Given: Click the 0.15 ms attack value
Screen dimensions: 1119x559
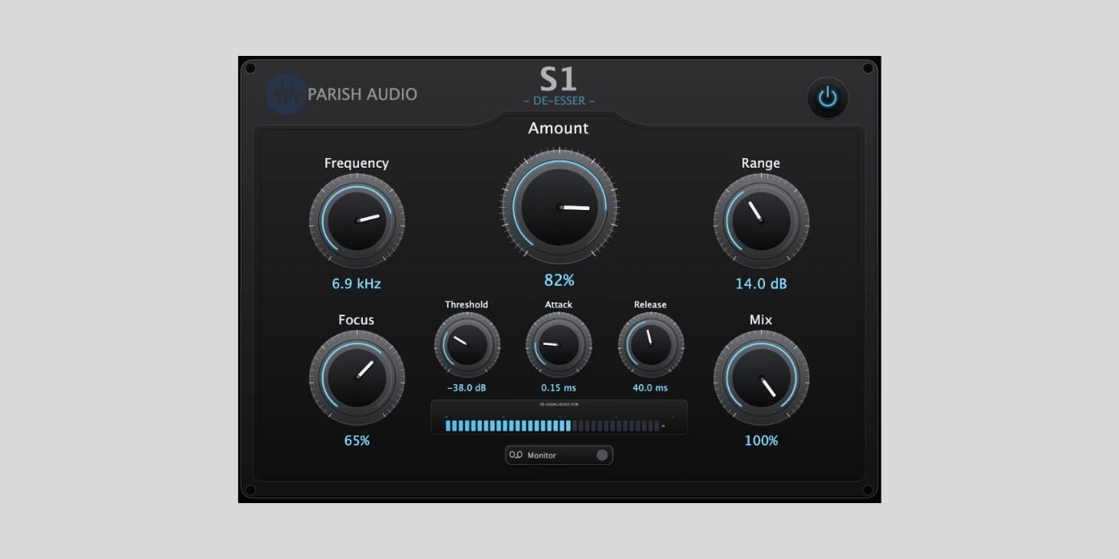Looking at the screenshot, I should click(559, 388).
